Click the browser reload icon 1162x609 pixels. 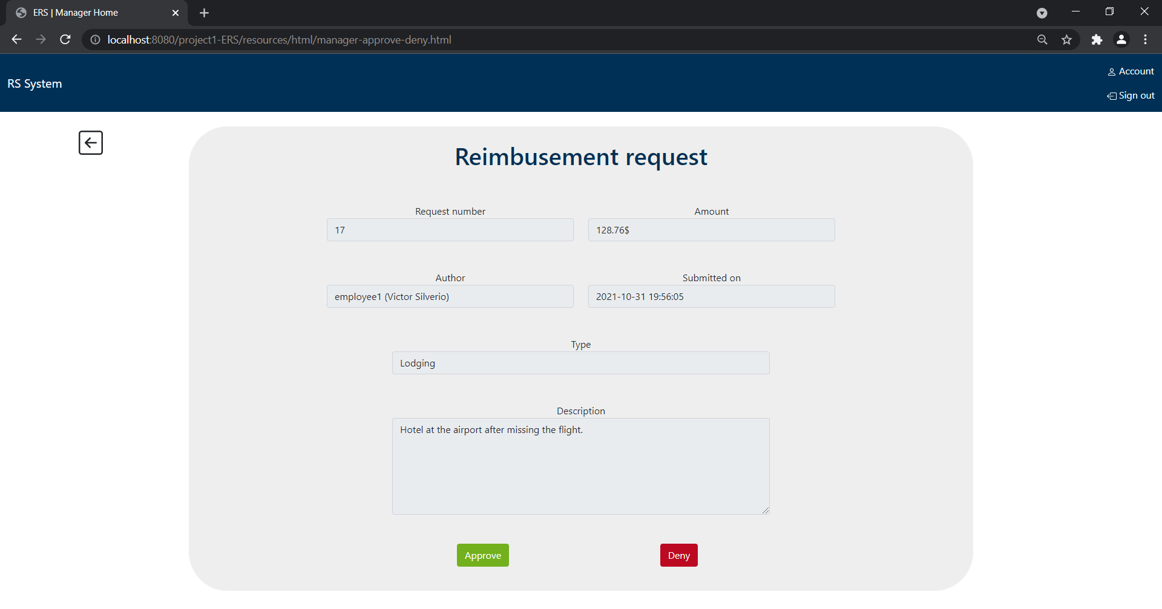tap(65, 39)
